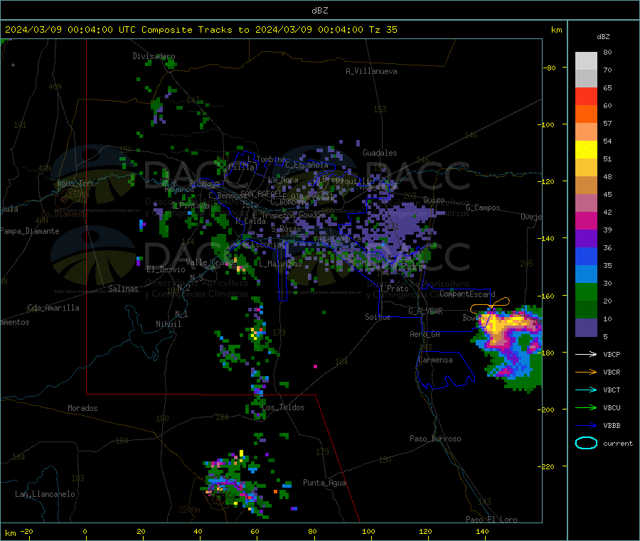Screen dimensions: 640x541
Task: Click the 'G_Campos' place label
Action: (x=483, y=208)
